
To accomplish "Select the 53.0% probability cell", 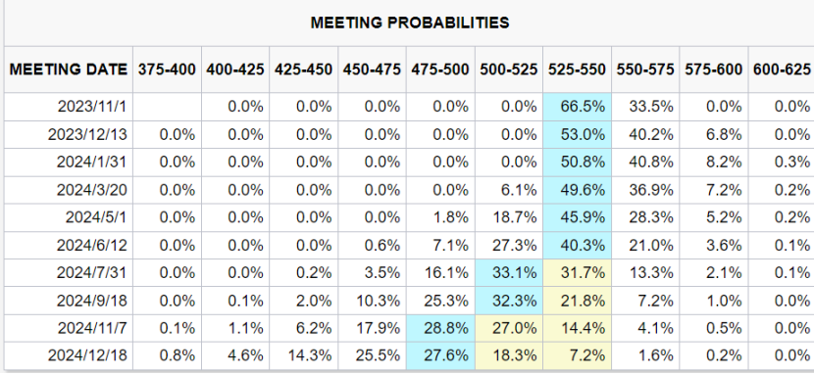I will click(x=578, y=135).
